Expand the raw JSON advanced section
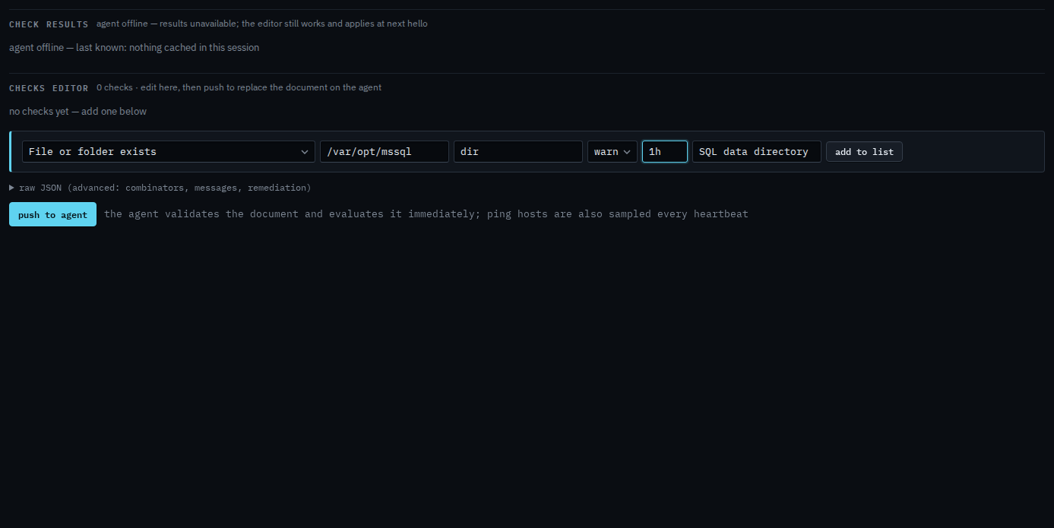 click(160, 188)
